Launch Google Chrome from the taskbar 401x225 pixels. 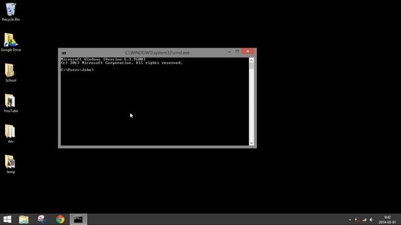point(60,219)
